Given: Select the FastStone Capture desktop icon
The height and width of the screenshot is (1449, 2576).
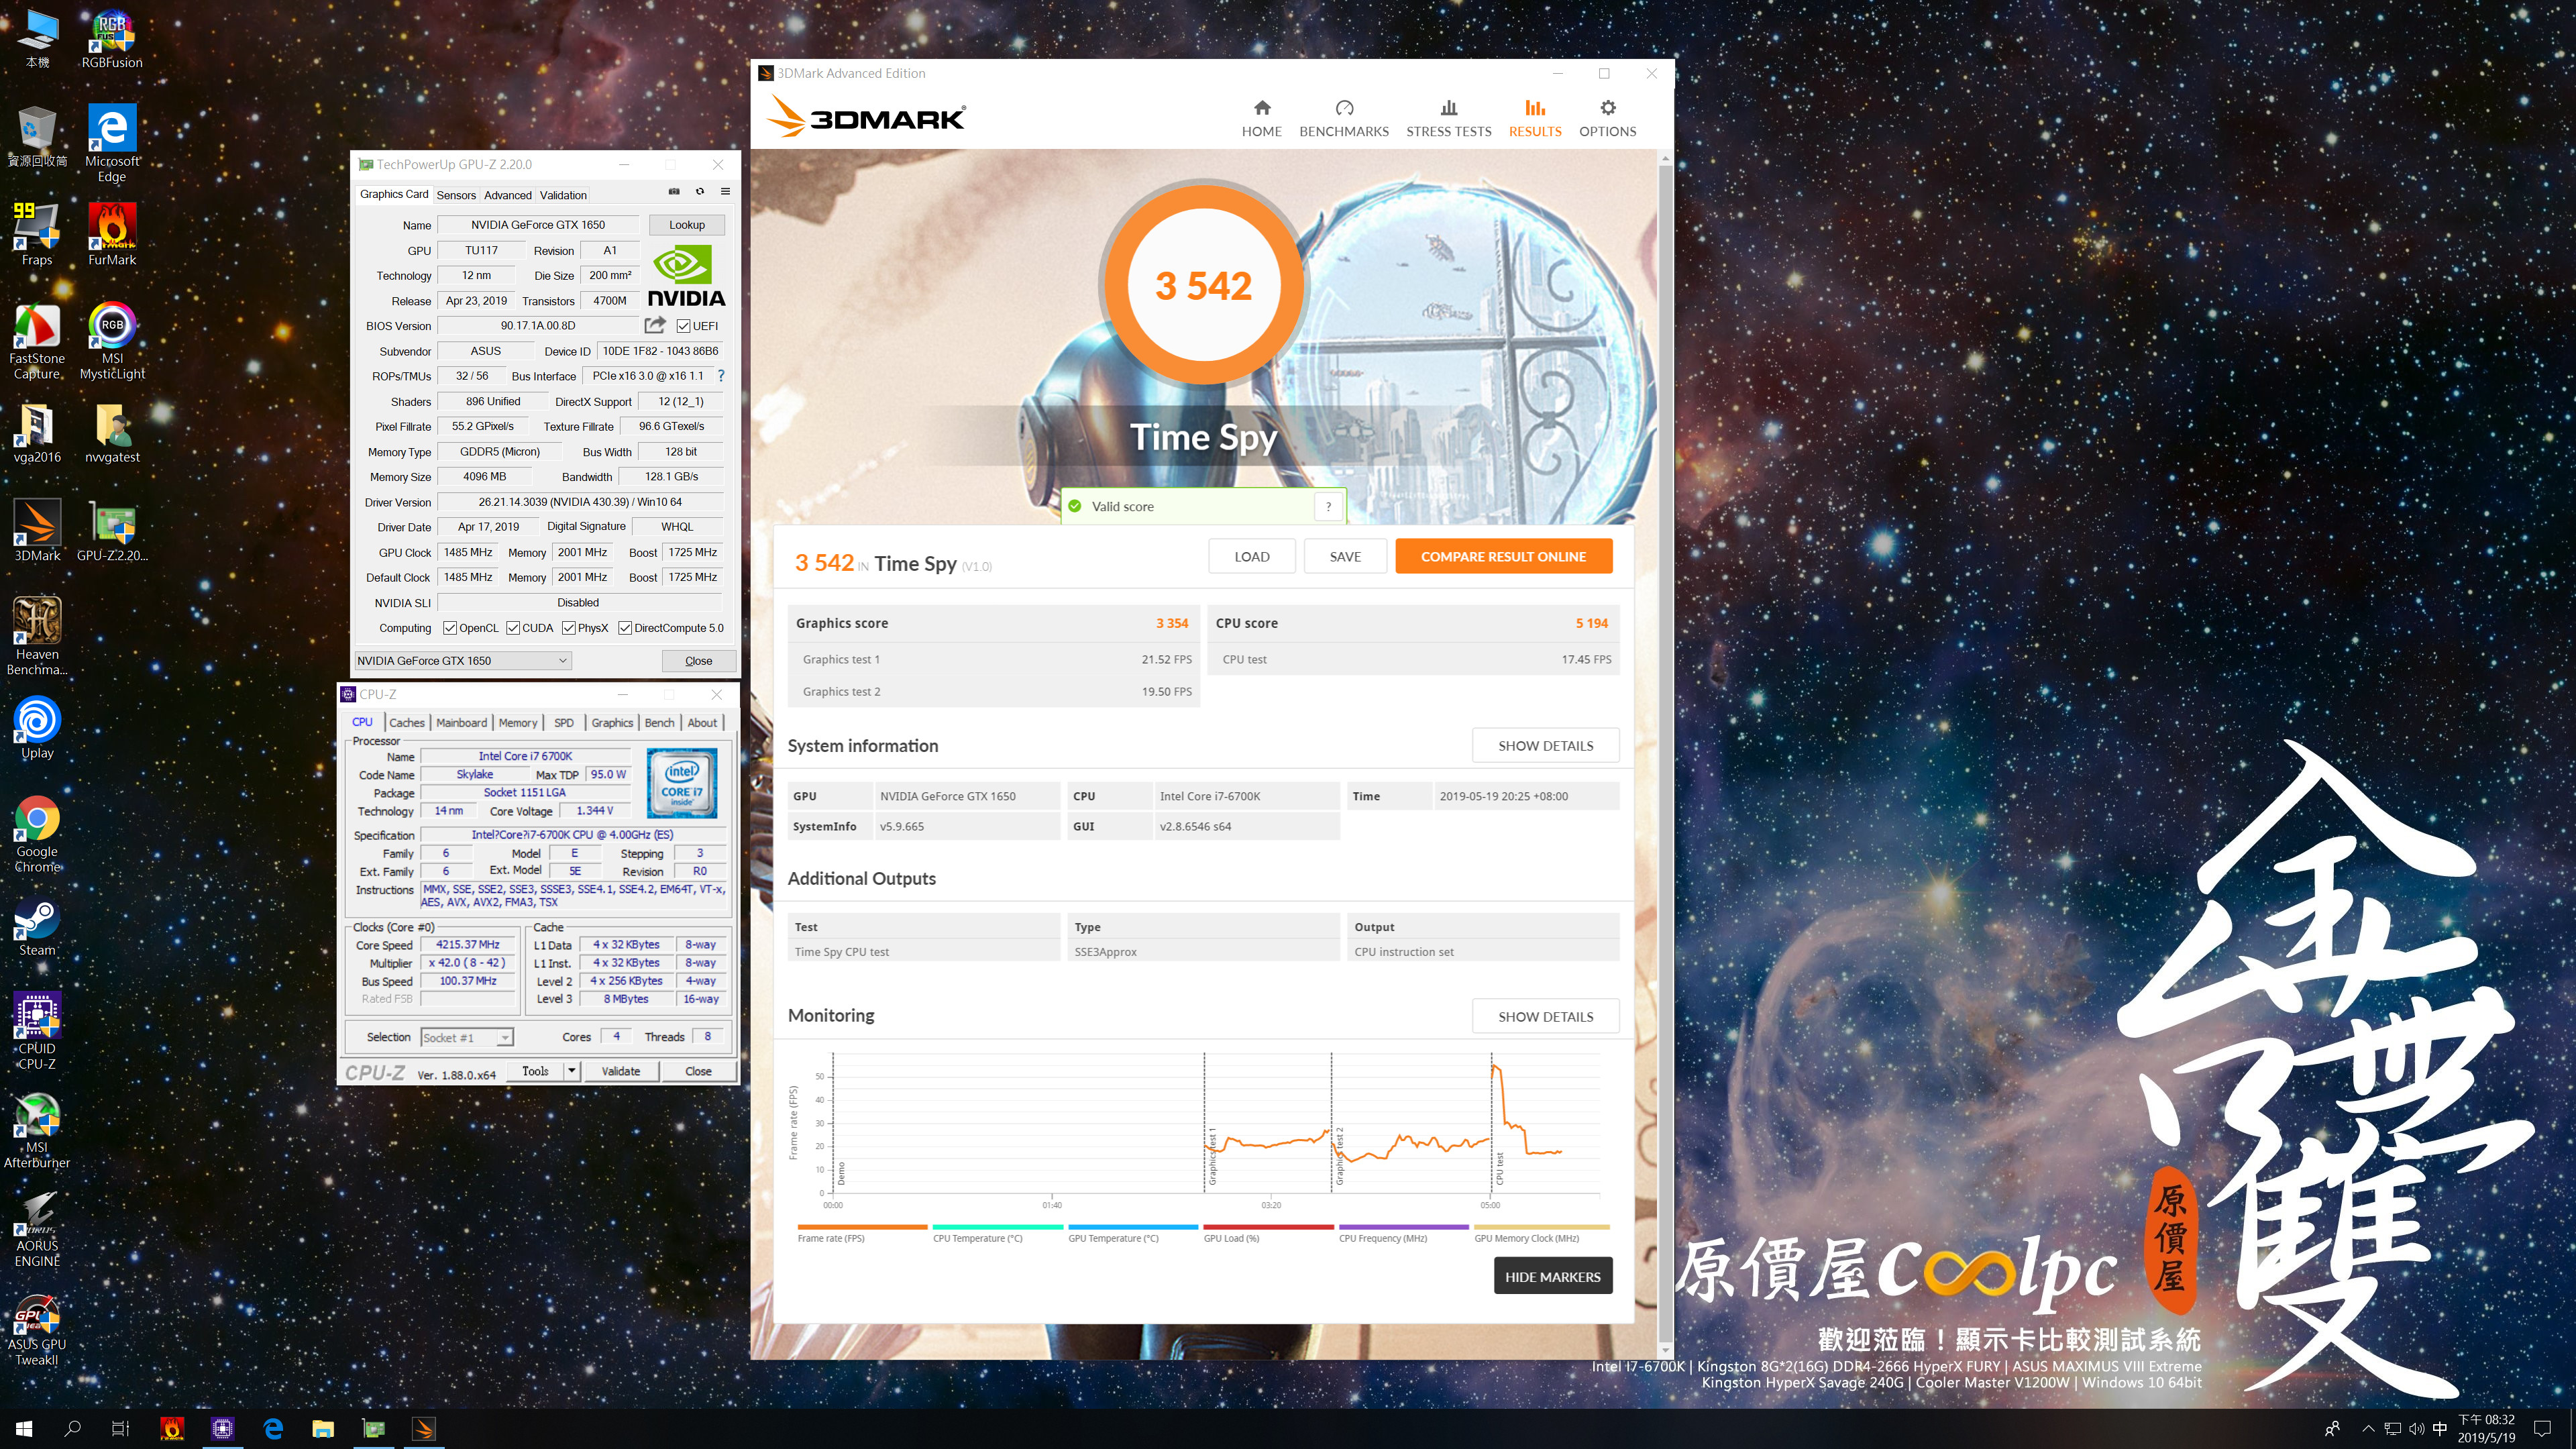Looking at the screenshot, I should [37, 340].
